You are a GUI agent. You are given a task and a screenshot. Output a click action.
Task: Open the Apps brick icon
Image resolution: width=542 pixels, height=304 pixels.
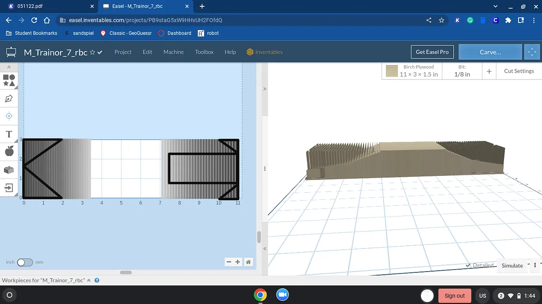tap(9, 170)
